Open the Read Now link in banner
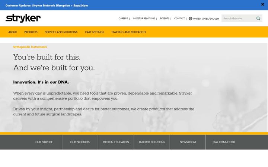The width and height of the screenshot is (268, 167). pyautogui.click(x=81, y=6)
